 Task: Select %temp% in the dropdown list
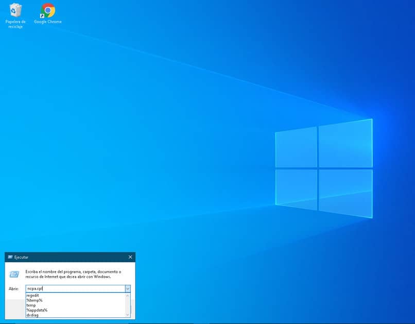click(x=34, y=300)
